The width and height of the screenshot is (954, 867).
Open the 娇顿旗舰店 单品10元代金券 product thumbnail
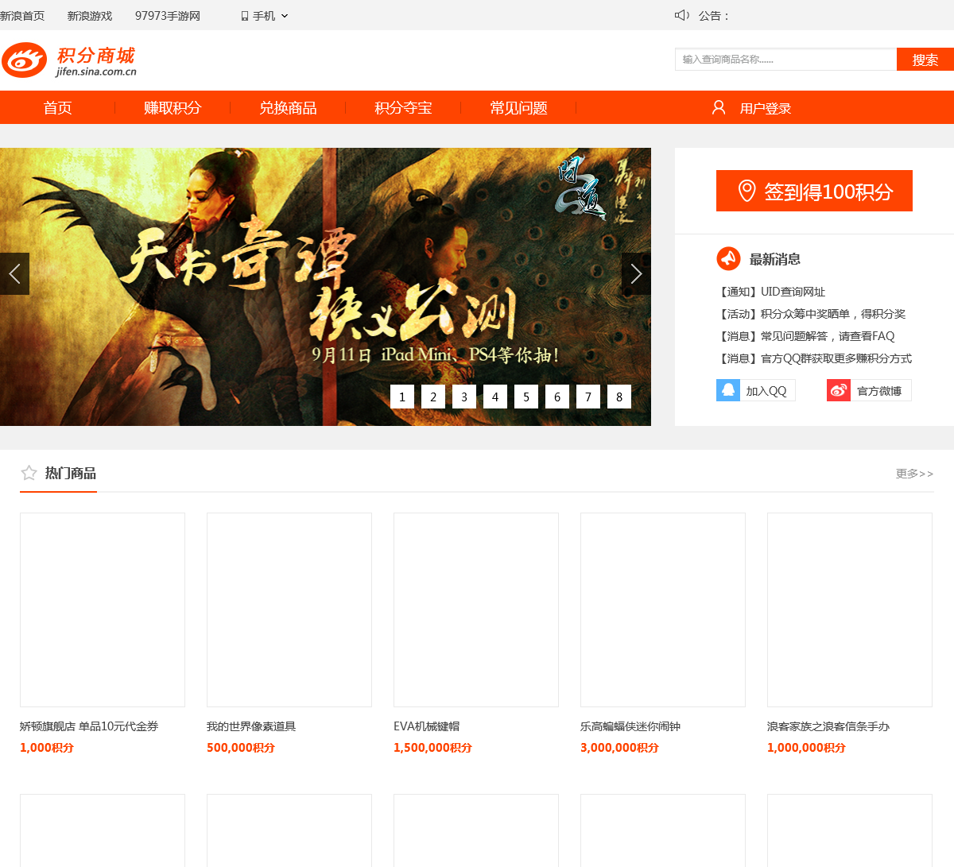(x=103, y=610)
